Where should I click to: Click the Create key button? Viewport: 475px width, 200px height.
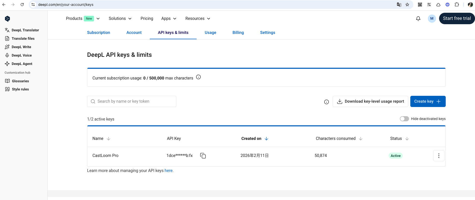tap(428, 101)
